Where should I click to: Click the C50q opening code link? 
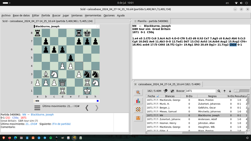(15, 117)
